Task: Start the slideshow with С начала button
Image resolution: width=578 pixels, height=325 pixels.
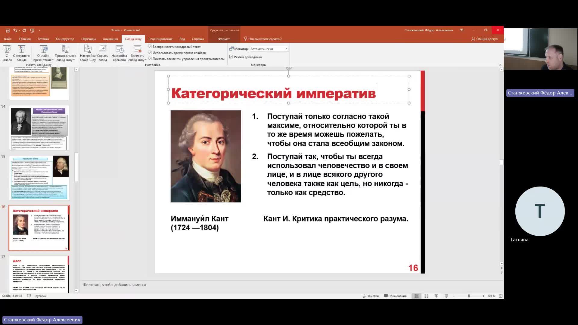Action: (7, 53)
